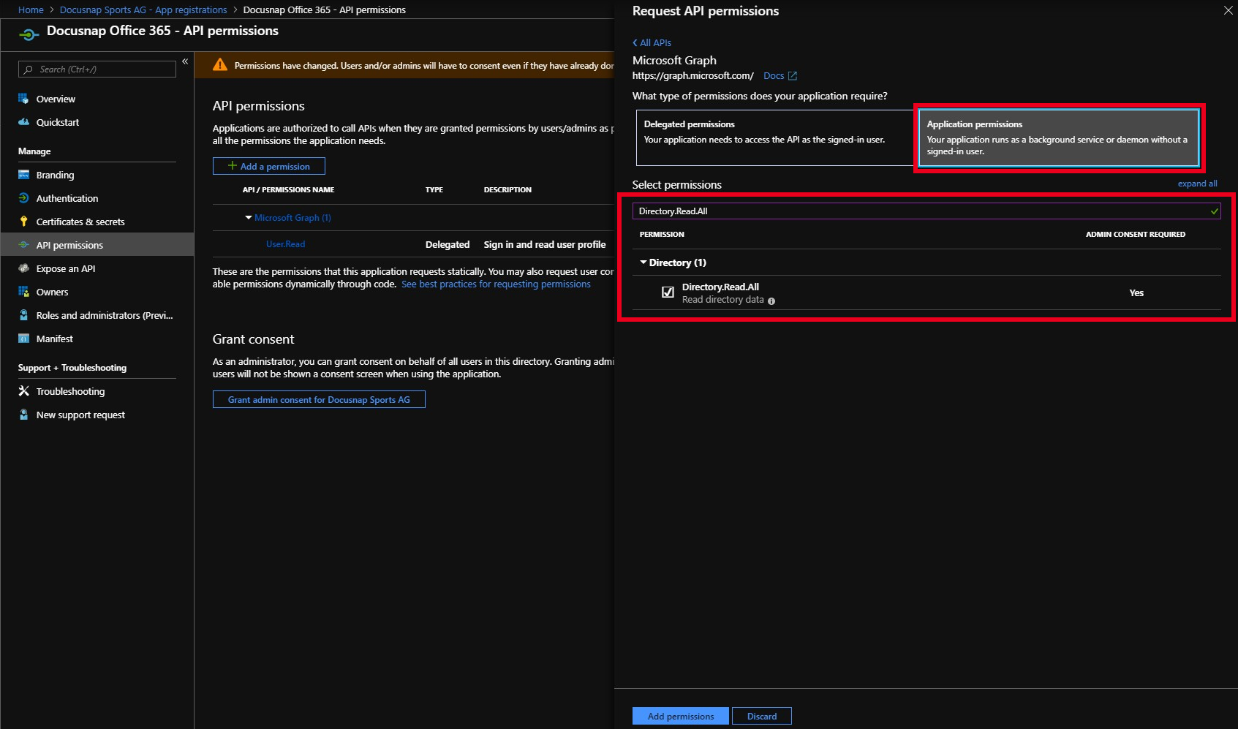Click the warning triangle icon in banner
The width and height of the screenshot is (1238, 729).
pyautogui.click(x=219, y=65)
